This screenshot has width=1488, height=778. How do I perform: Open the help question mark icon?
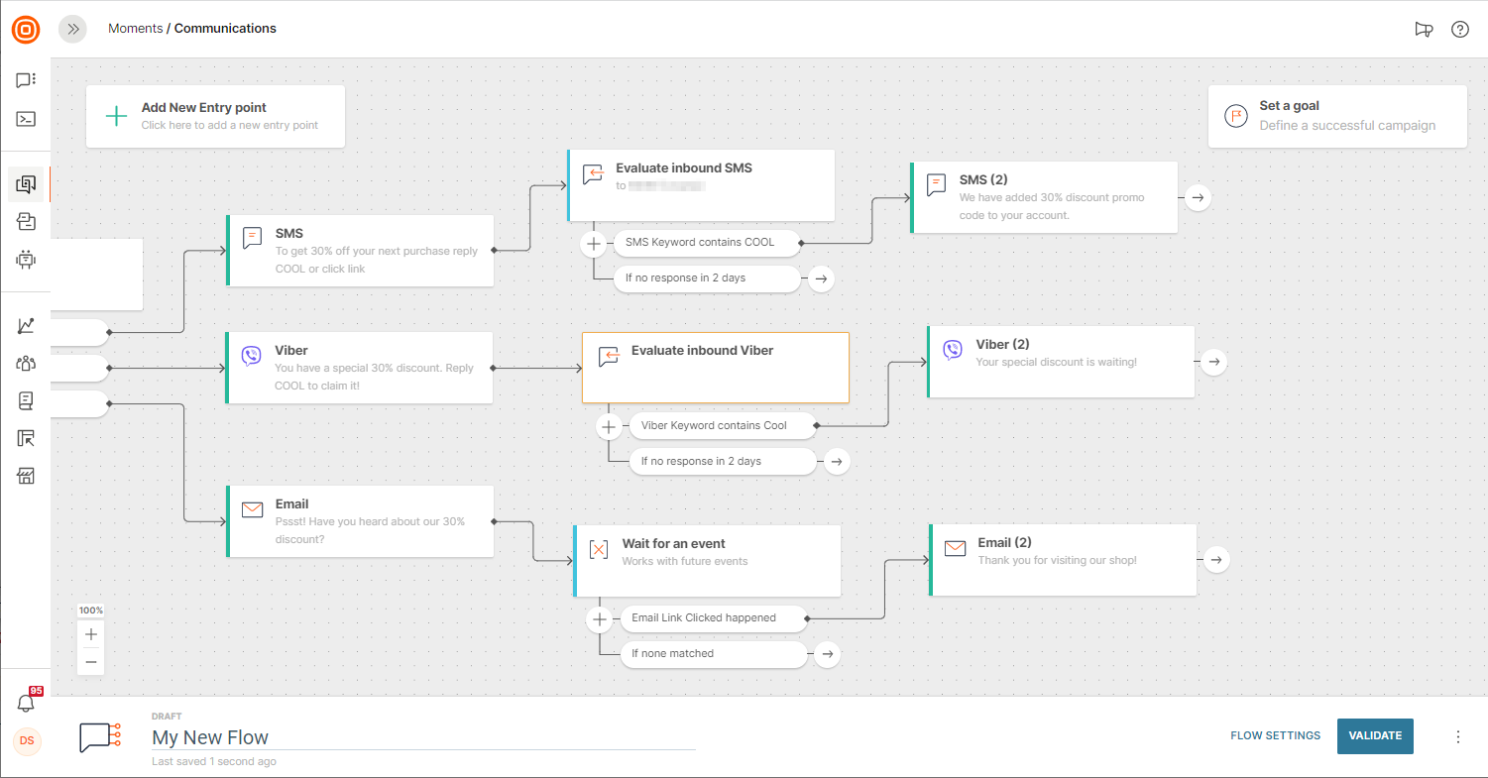click(1459, 29)
